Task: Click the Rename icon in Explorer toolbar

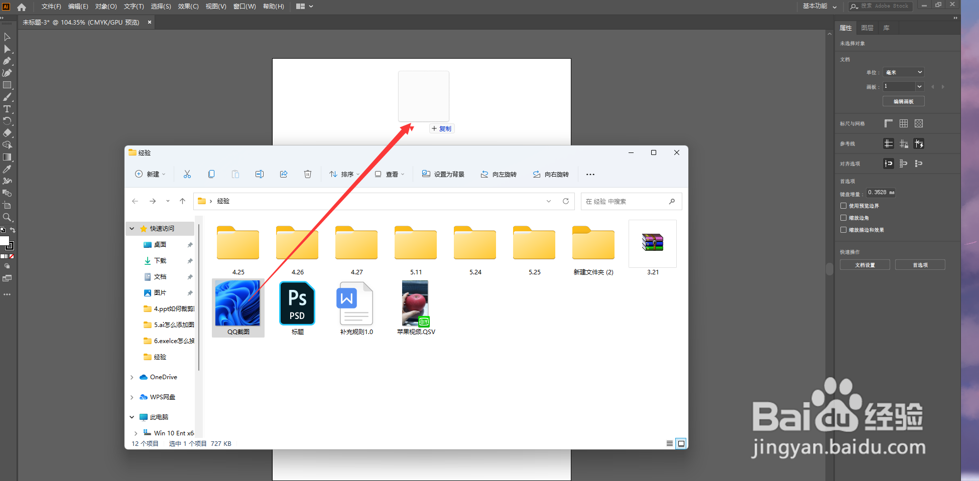Action: 260,174
